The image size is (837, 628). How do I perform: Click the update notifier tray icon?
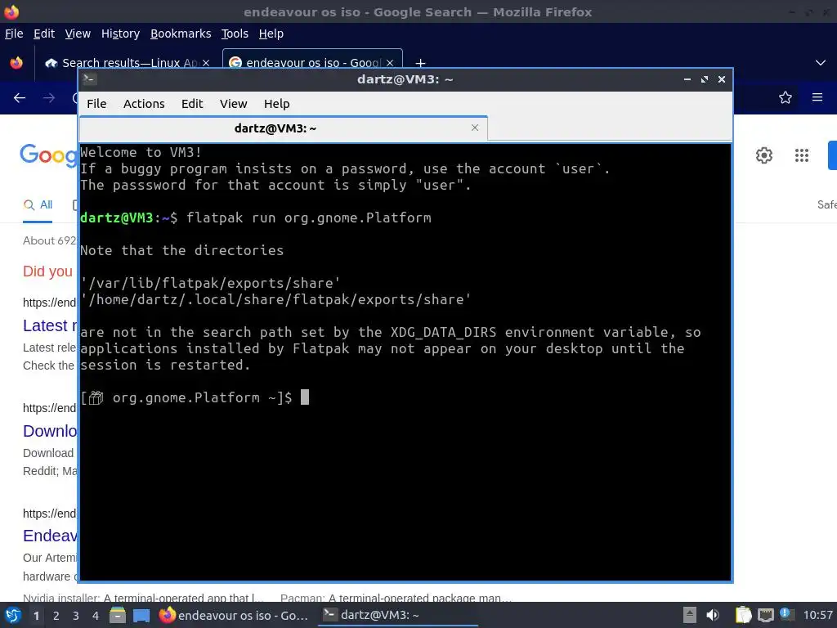[x=786, y=614]
